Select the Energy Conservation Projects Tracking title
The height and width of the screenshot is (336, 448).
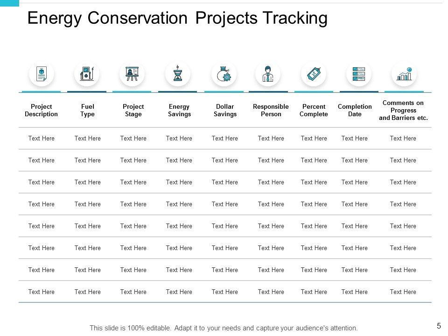177,18
